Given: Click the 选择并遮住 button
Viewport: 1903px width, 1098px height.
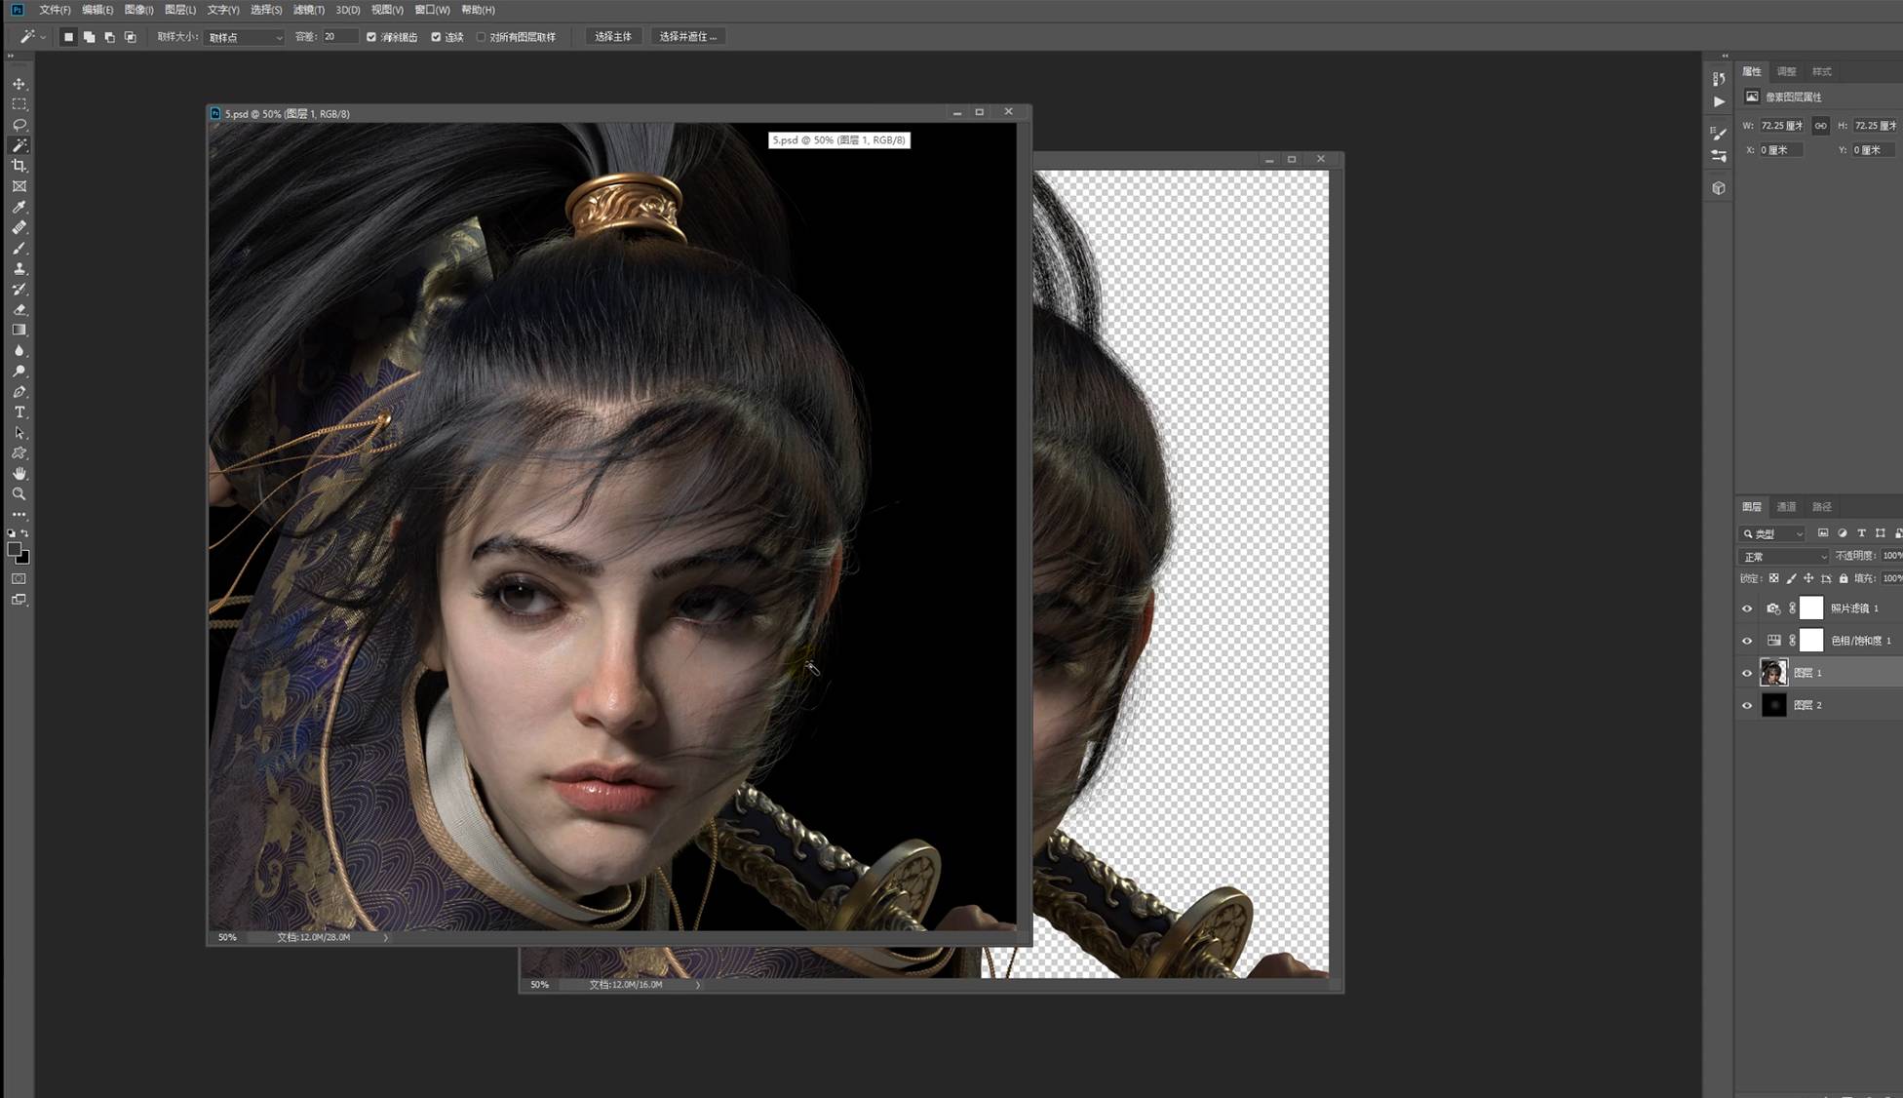Looking at the screenshot, I should pyautogui.click(x=687, y=37).
